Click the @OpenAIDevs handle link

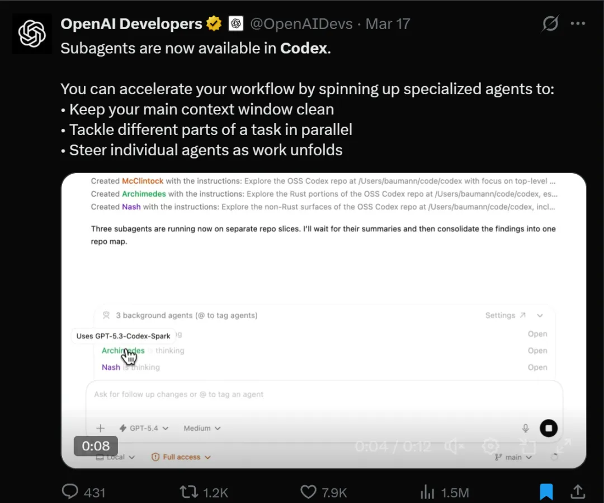(x=301, y=24)
